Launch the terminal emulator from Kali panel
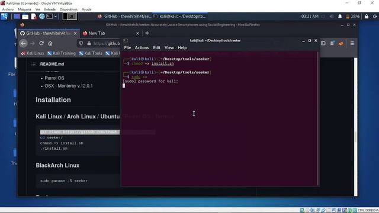Viewport: 379px width, 213px height. [50, 16]
